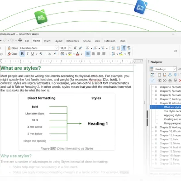
Task: Click the Print icon in the quick toolbar
Action: [20, 40]
